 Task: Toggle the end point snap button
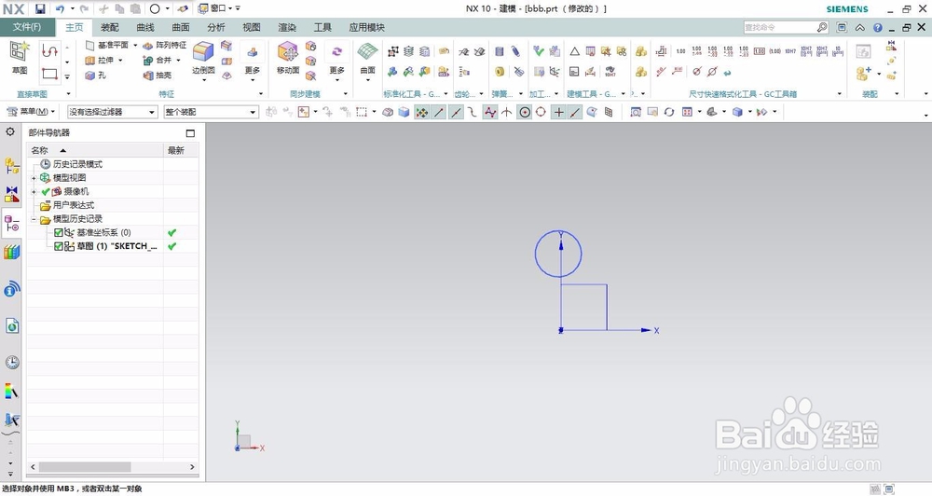pos(439,112)
